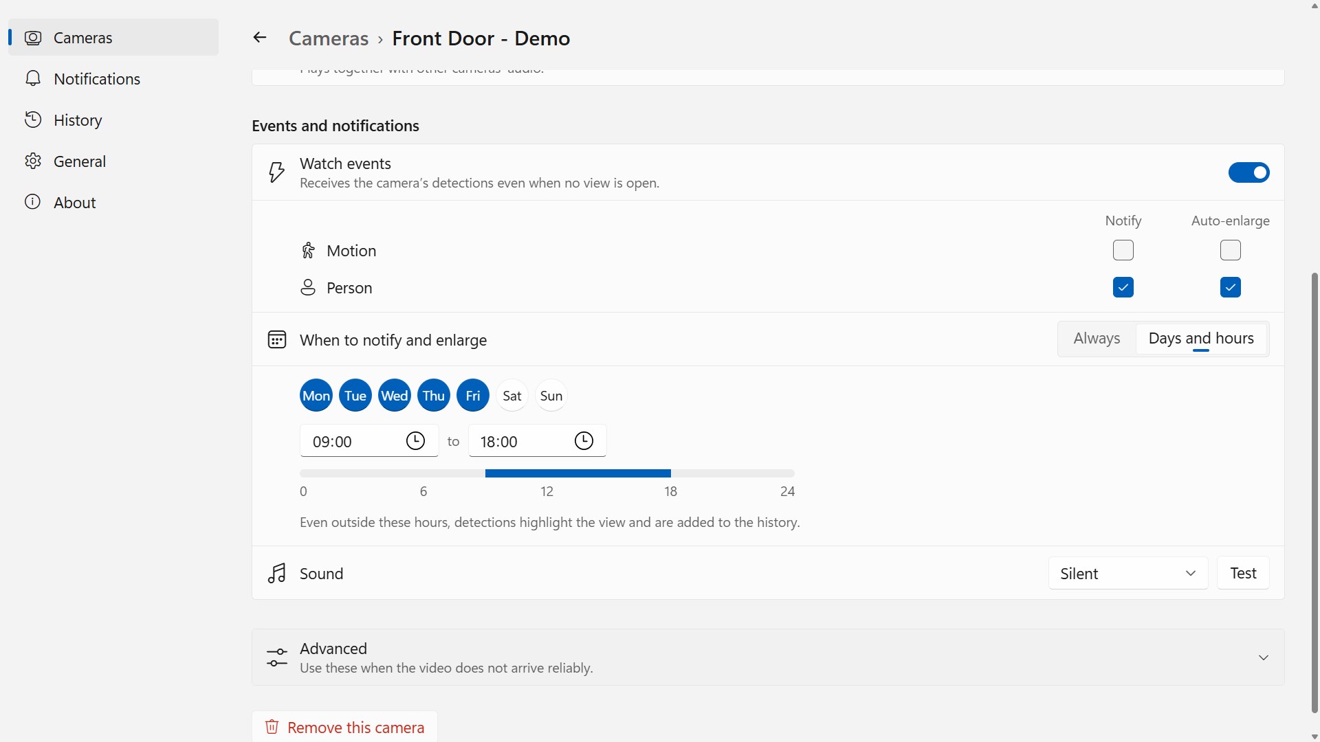Uncheck Notify for Person

click(1123, 287)
